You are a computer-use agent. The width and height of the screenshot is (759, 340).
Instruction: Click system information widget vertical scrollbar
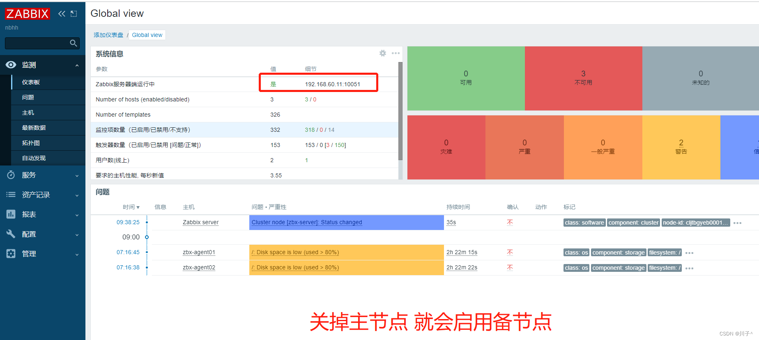click(400, 111)
